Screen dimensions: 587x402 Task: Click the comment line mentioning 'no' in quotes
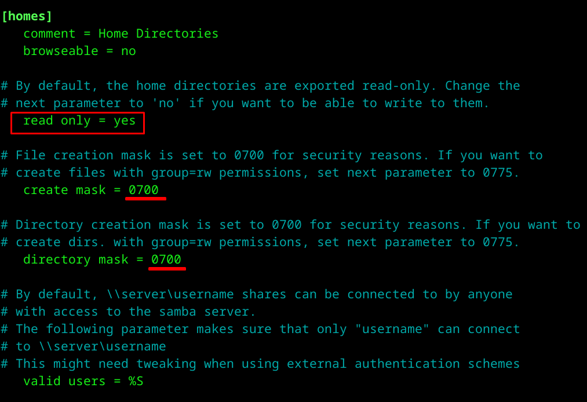click(245, 103)
